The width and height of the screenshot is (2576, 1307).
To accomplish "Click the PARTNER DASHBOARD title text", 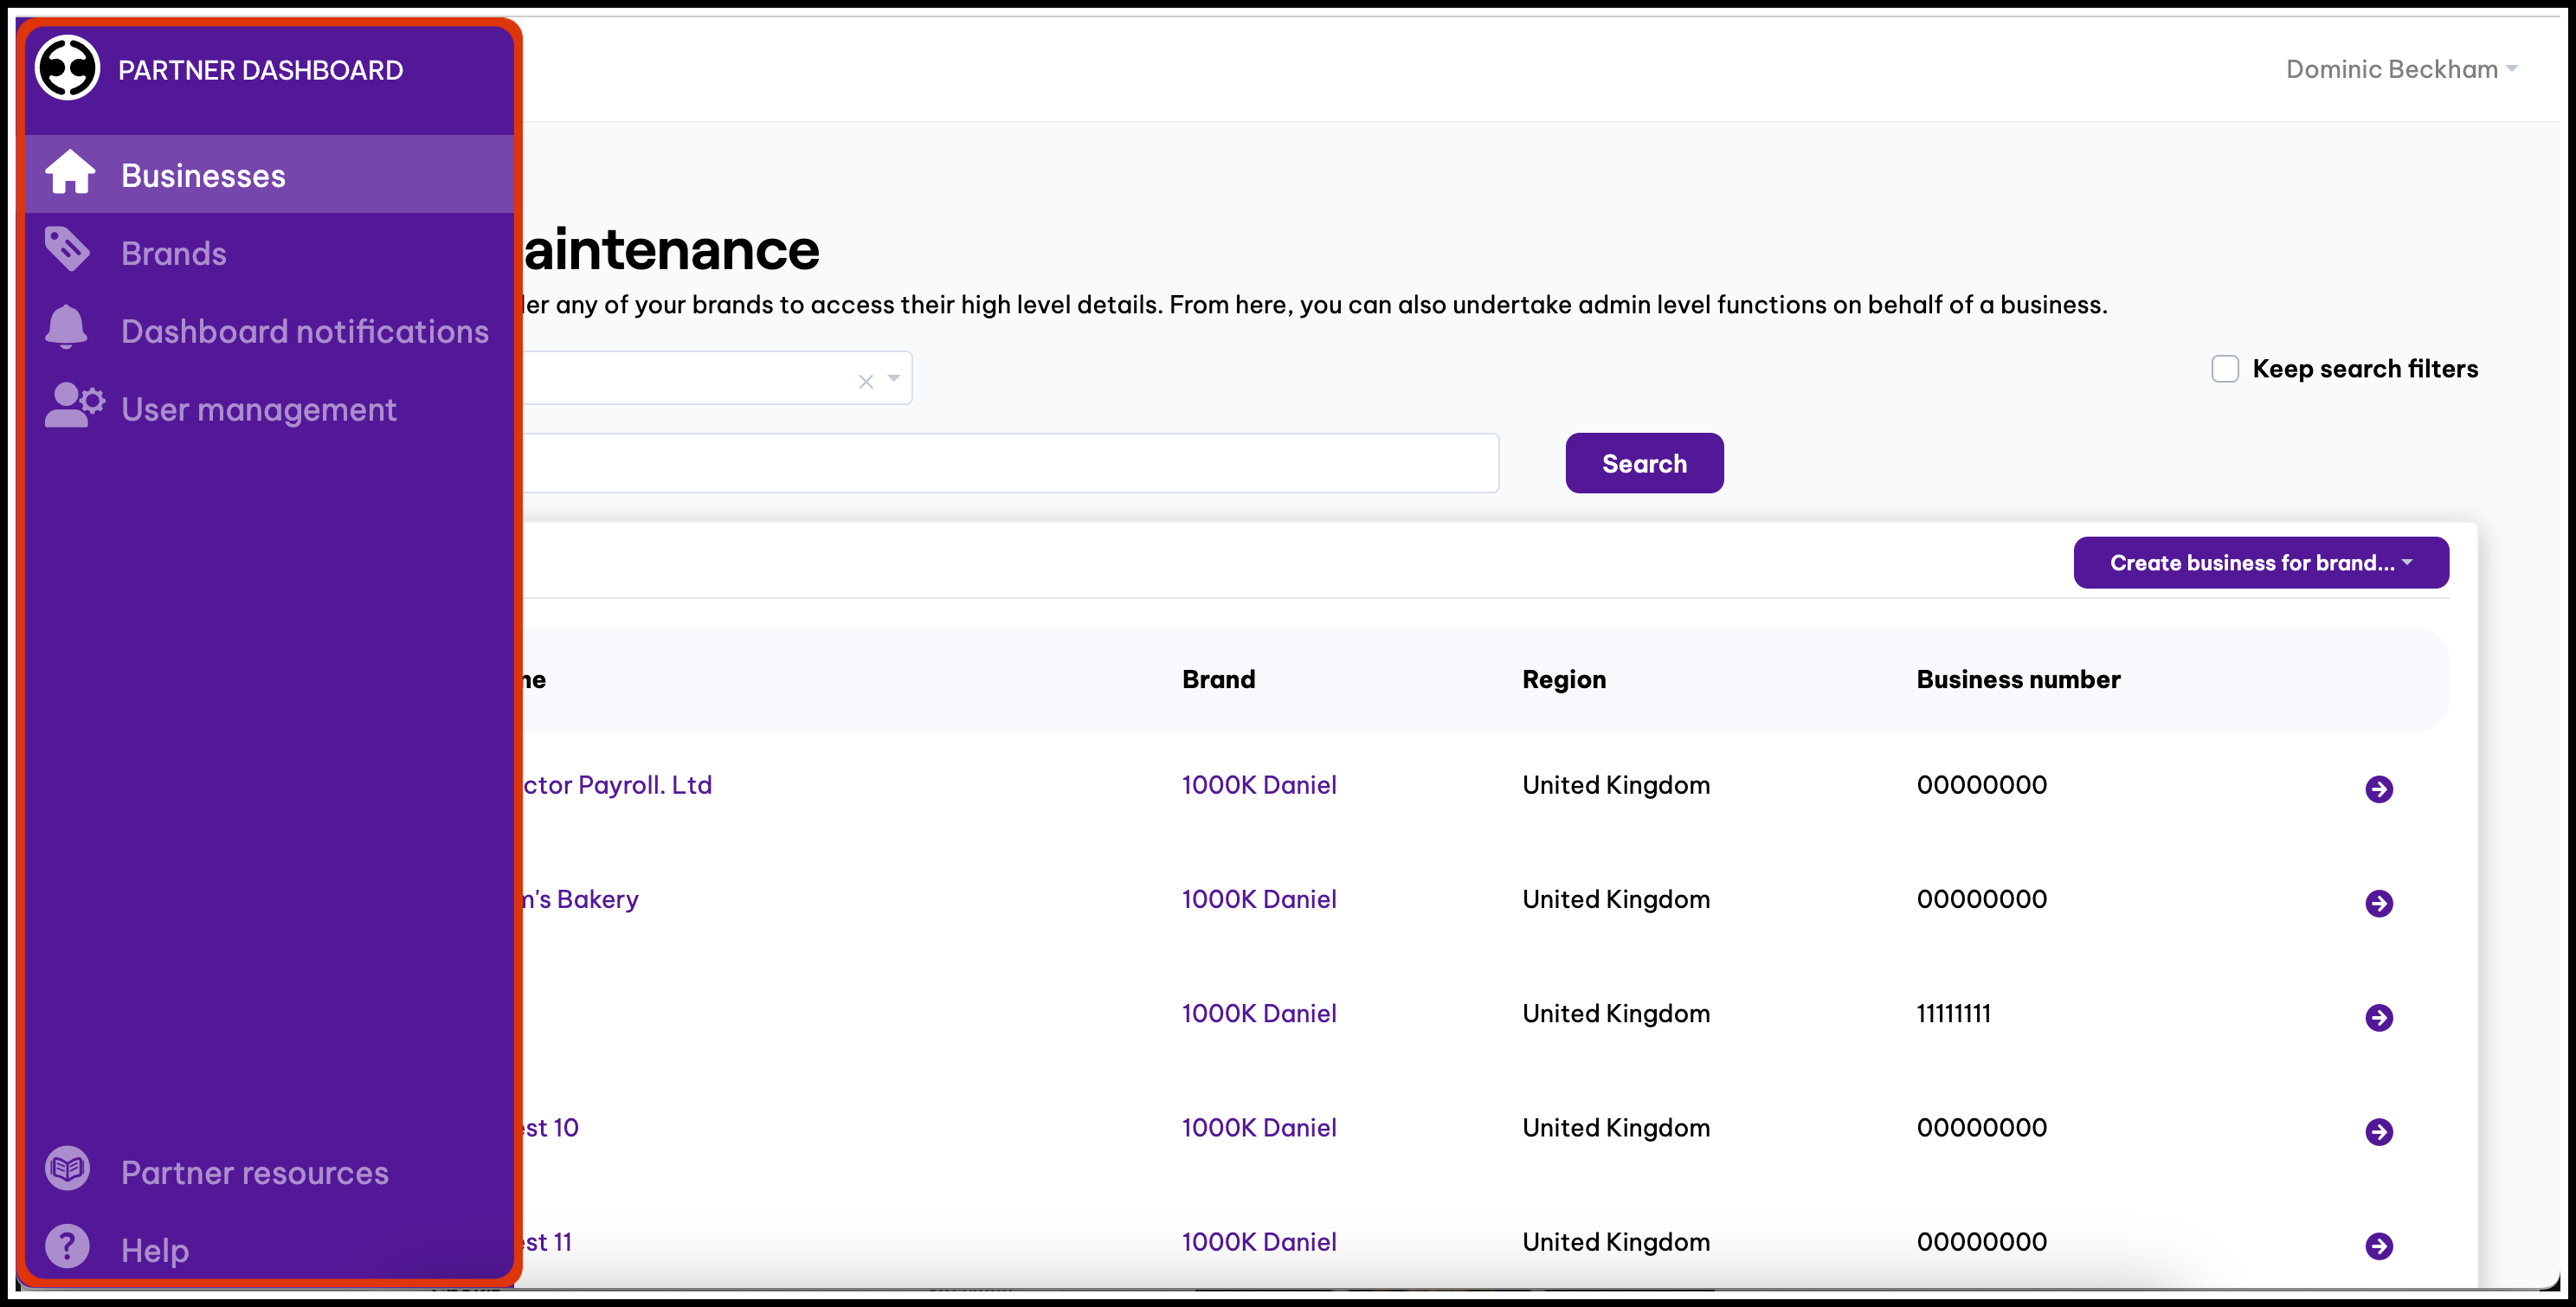I will pyautogui.click(x=261, y=70).
